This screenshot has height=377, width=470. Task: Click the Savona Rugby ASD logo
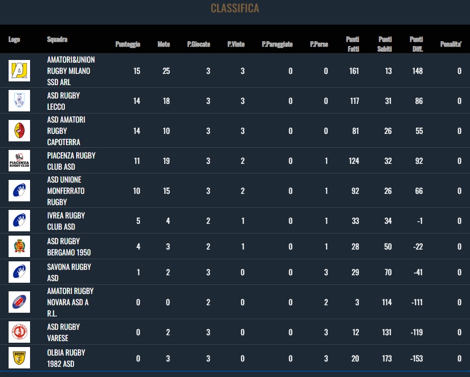pyautogui.click(x=19, y=272)
